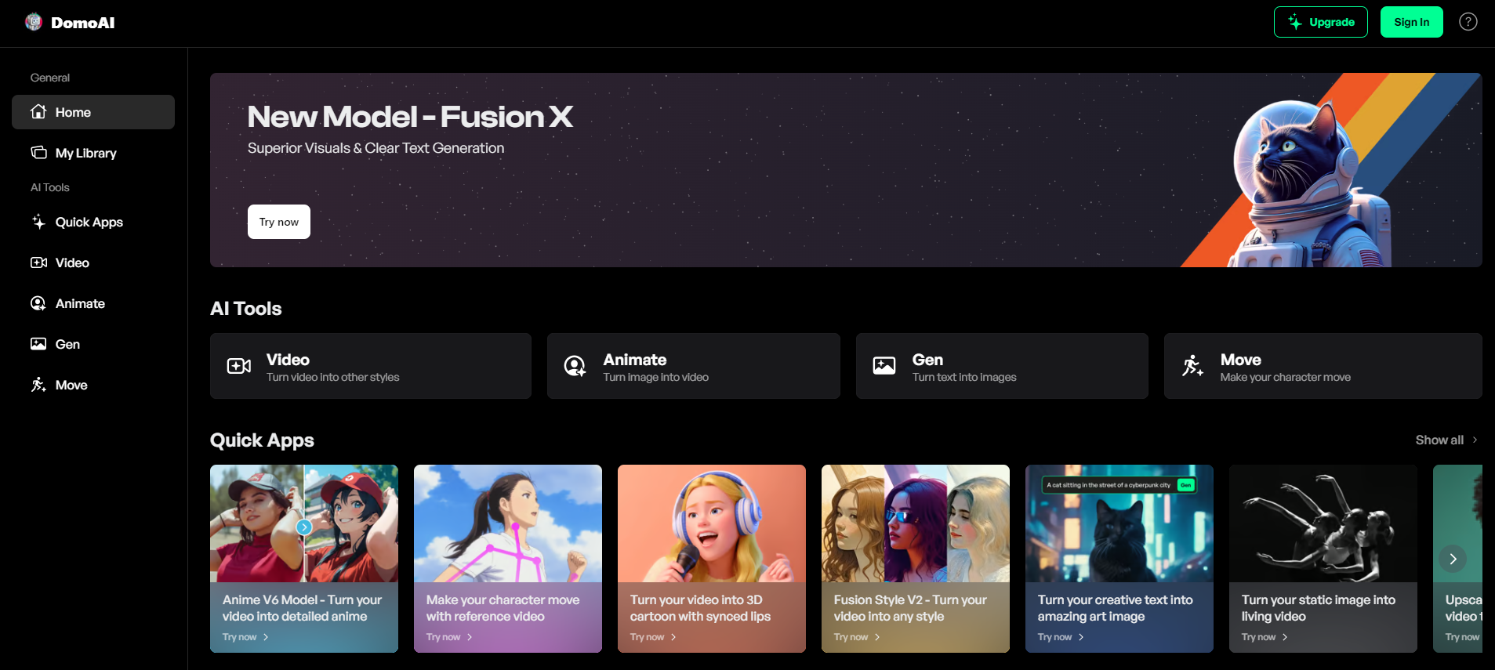Click the Sign In button
1495x670 pixels.
tap(1411, 22)
